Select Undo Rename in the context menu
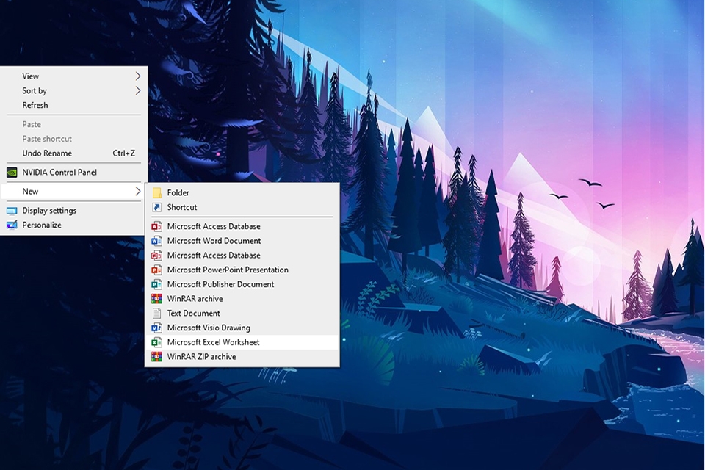The image size is (705, 470). 47,153
